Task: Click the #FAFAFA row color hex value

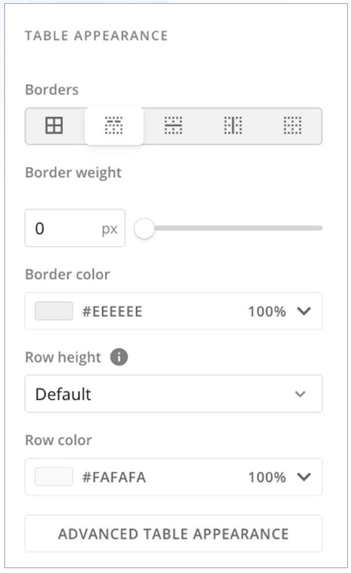Action: click(114, 477)
